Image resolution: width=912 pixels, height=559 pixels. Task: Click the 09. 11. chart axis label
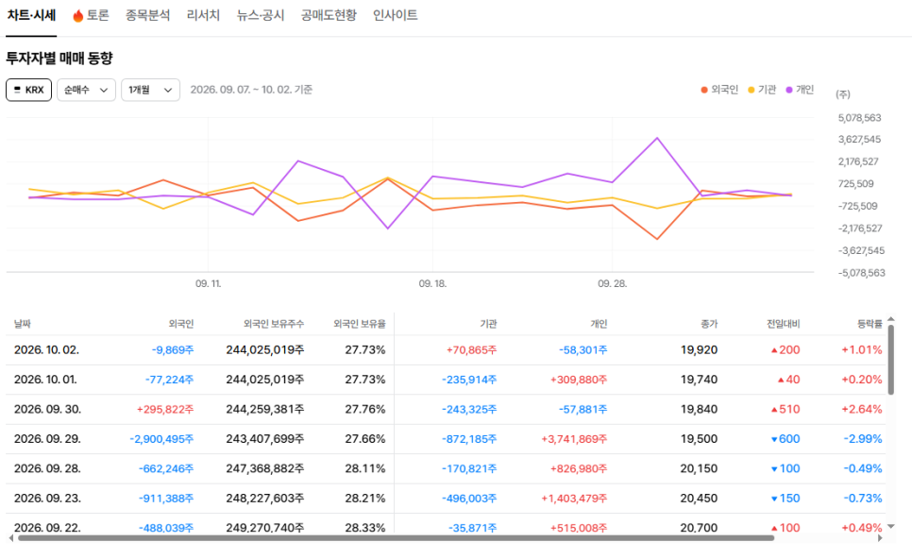coord(209,284)
